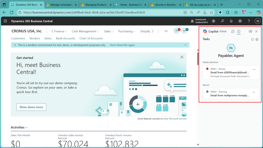Open the hamburger menu in navigation bar
This screenshot has width=263, height=148.
coord(166,31)
